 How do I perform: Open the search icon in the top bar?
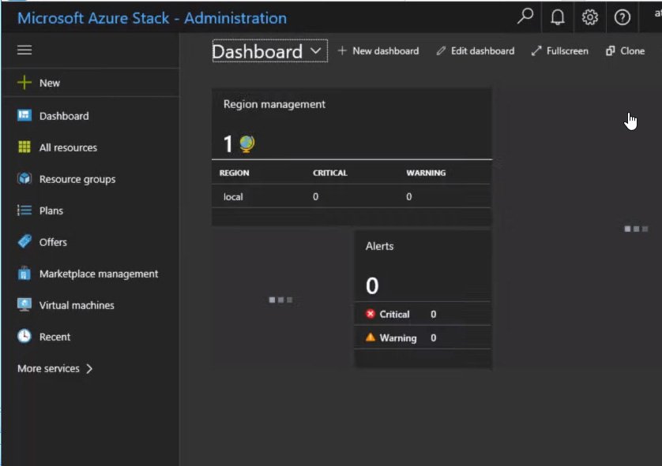coord(525,16)
